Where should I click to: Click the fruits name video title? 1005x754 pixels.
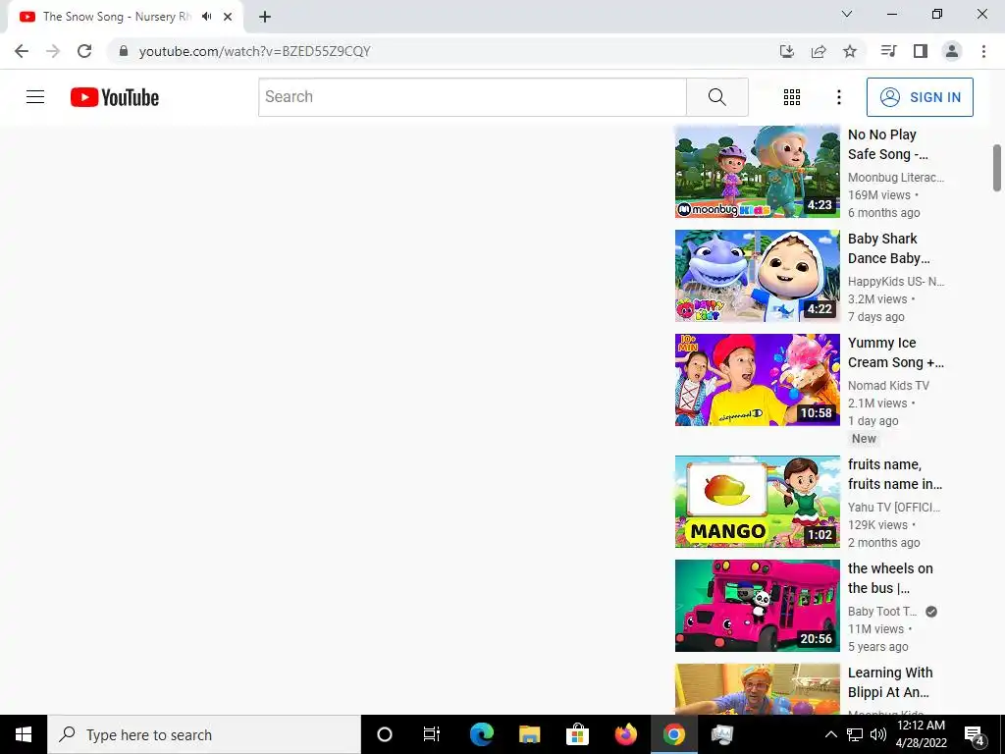[x=895, y=474]
